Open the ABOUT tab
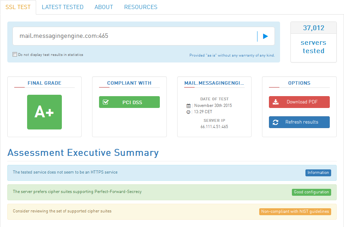This screenshot has width=344, height=227. (x=104, y=7)
